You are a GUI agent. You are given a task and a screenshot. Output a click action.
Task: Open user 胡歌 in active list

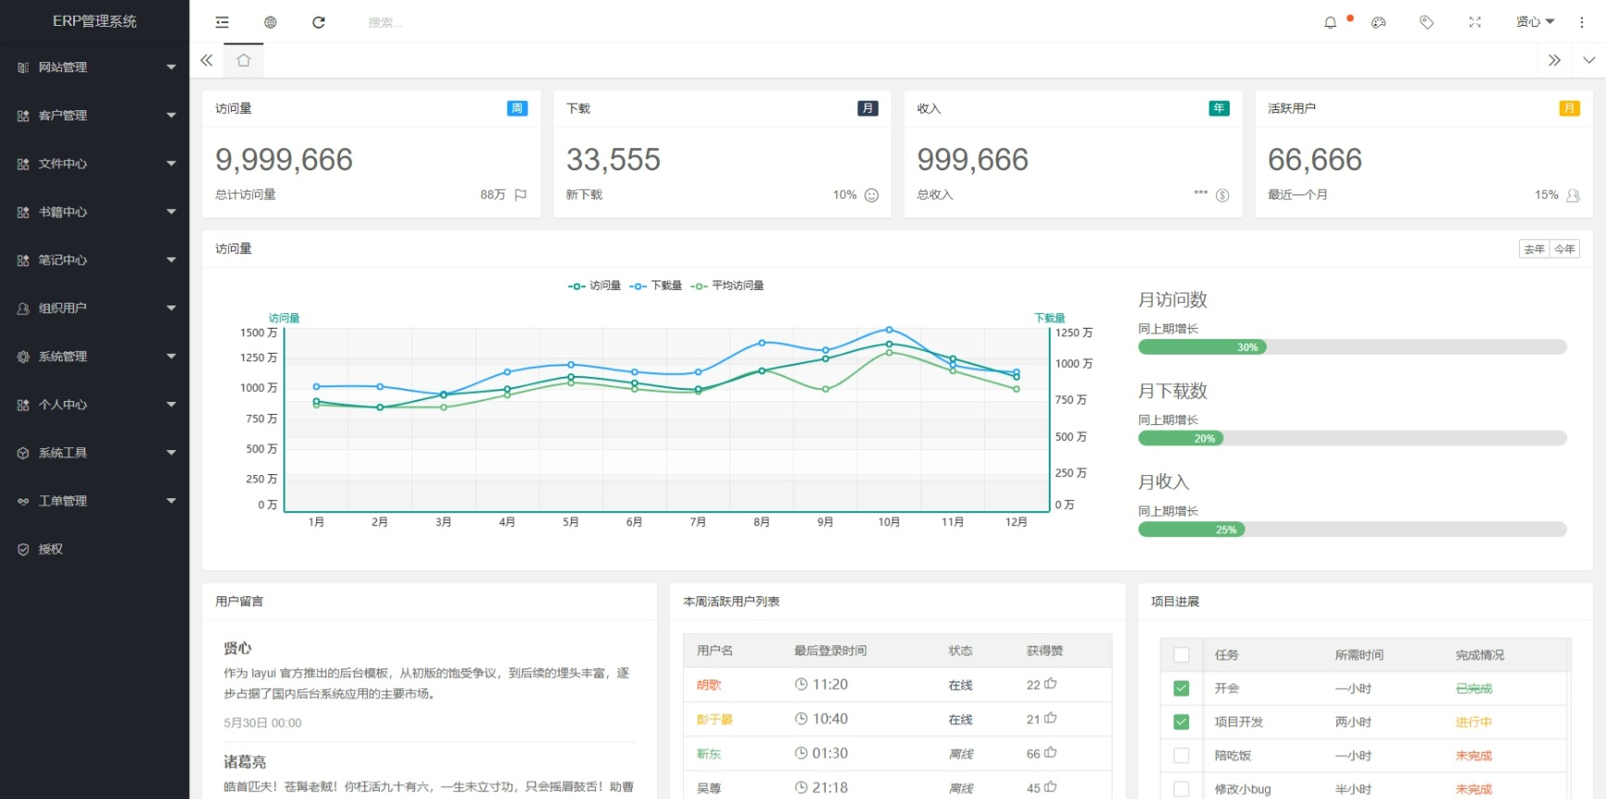point(709,685)
